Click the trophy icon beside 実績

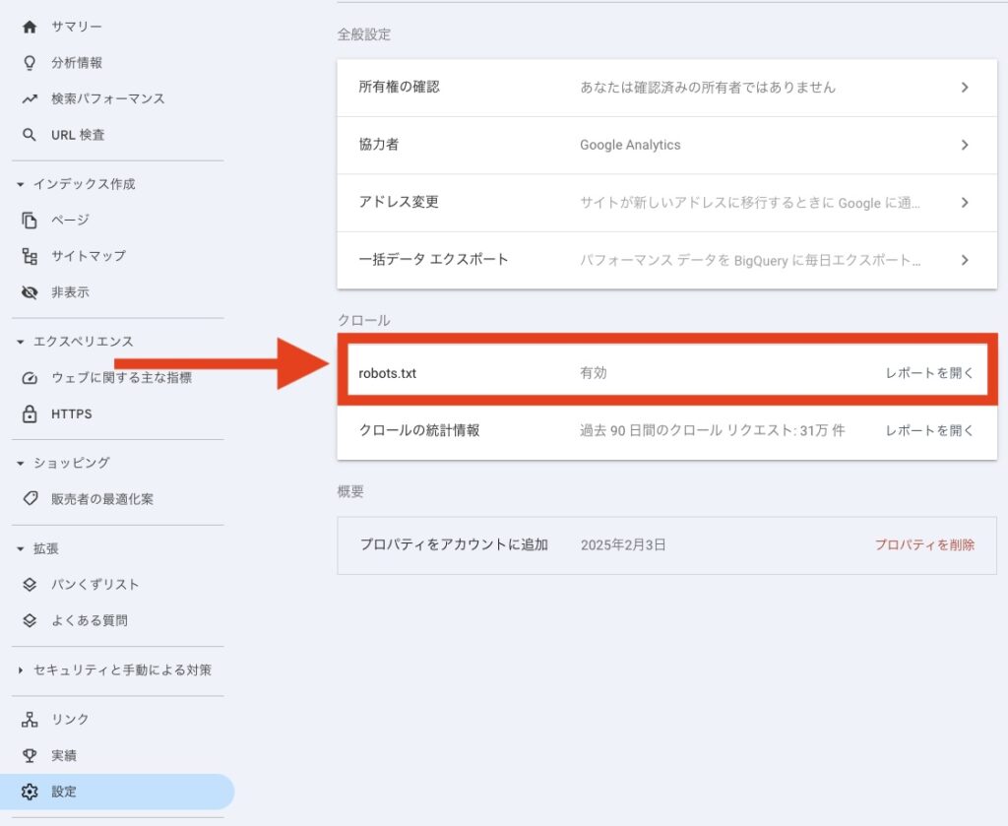30,756
